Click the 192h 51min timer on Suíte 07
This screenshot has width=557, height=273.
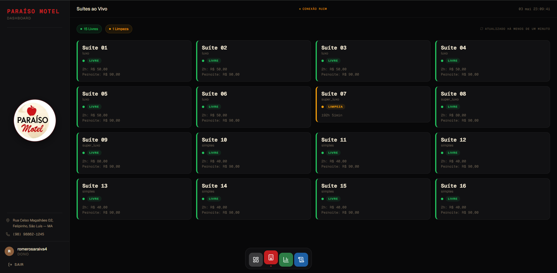(x=332, y=115)
